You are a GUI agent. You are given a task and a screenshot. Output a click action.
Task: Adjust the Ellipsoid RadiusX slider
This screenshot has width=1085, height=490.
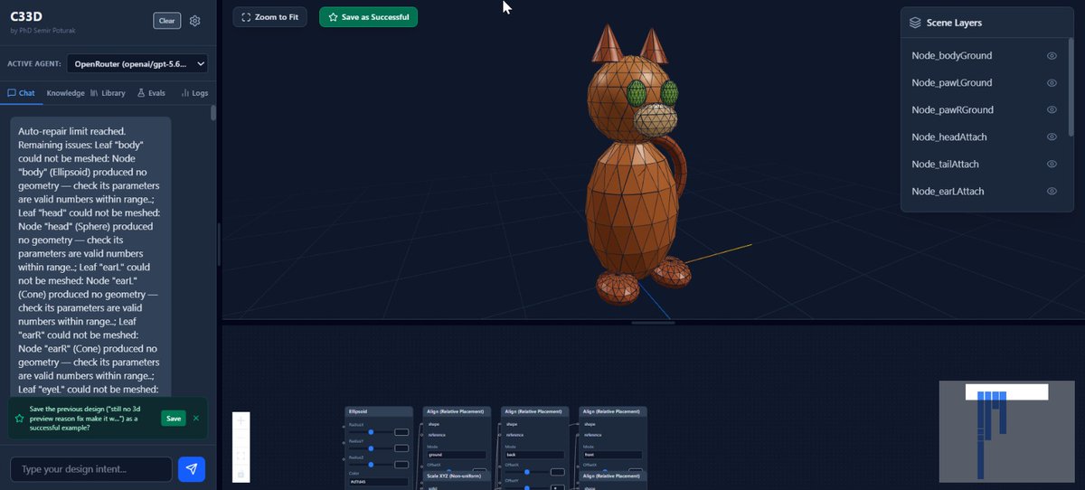[371, 432]
